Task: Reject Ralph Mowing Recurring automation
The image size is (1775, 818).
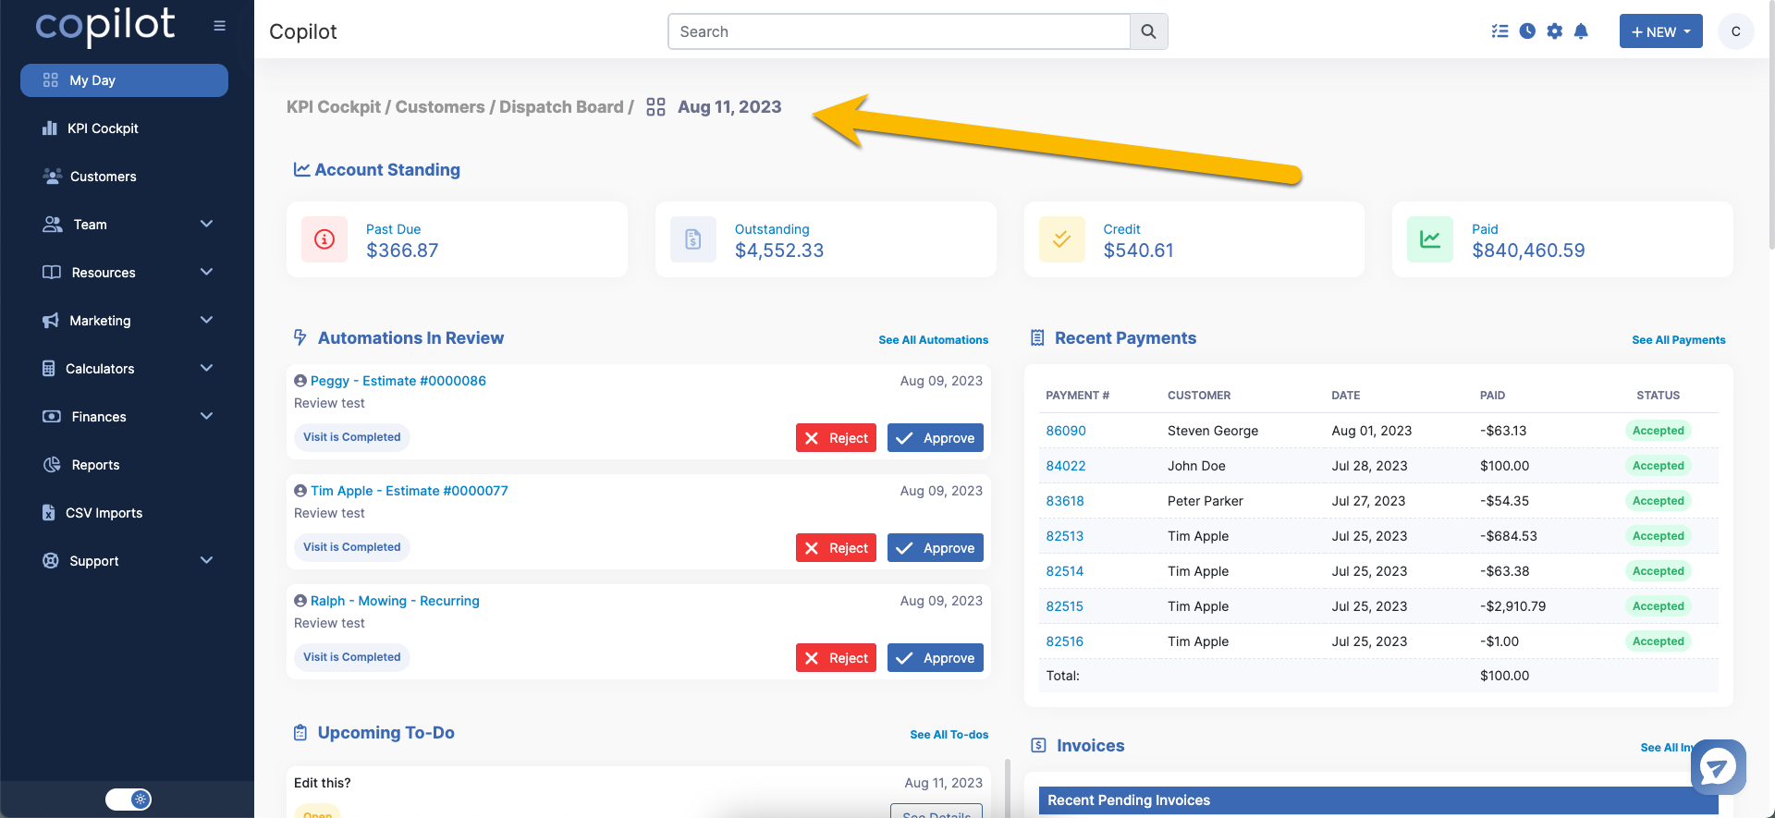Action: click(836, 658)
